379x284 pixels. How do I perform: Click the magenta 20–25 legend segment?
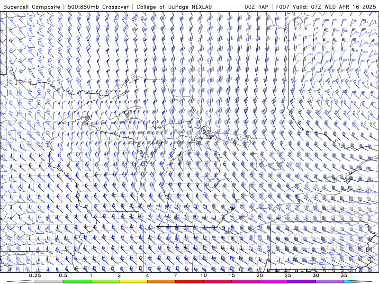pyautogui.click(x=274, y=282)
